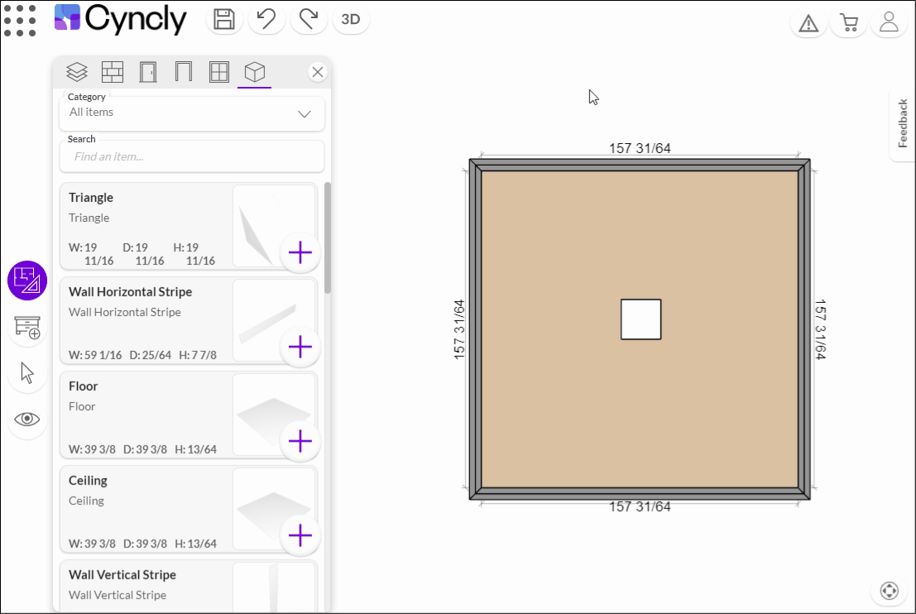This screenshot has width=916, height=614.
Task: Select the window tab icon
Action: 219,72
